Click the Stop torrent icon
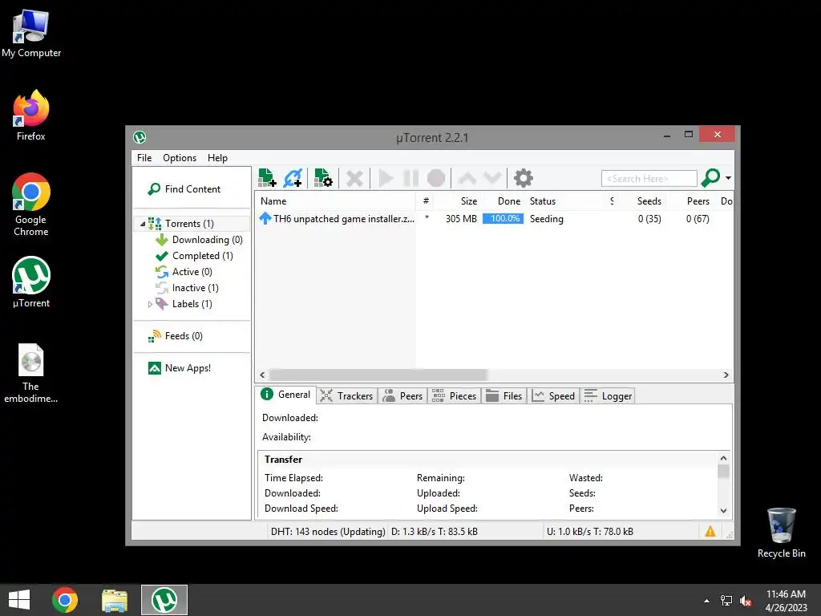Screen dimensions: 821x616 tap(435, 179)
